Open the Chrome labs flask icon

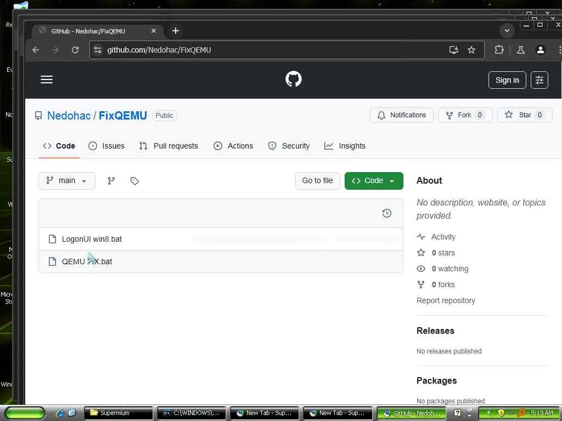click(520, 50)
